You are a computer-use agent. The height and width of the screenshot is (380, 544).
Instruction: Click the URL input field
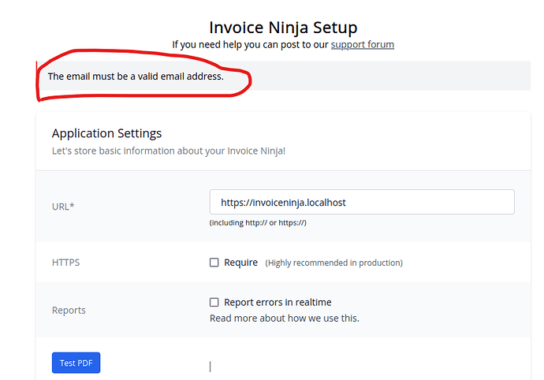[362, 202]
